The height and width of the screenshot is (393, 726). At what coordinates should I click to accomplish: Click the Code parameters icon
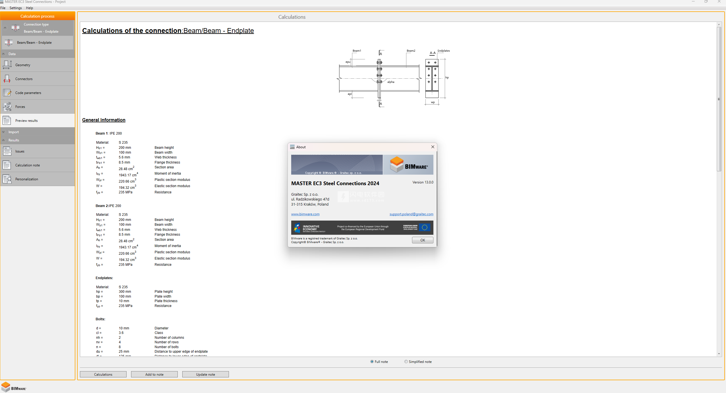pyautogui.click(x=7, y=93)
